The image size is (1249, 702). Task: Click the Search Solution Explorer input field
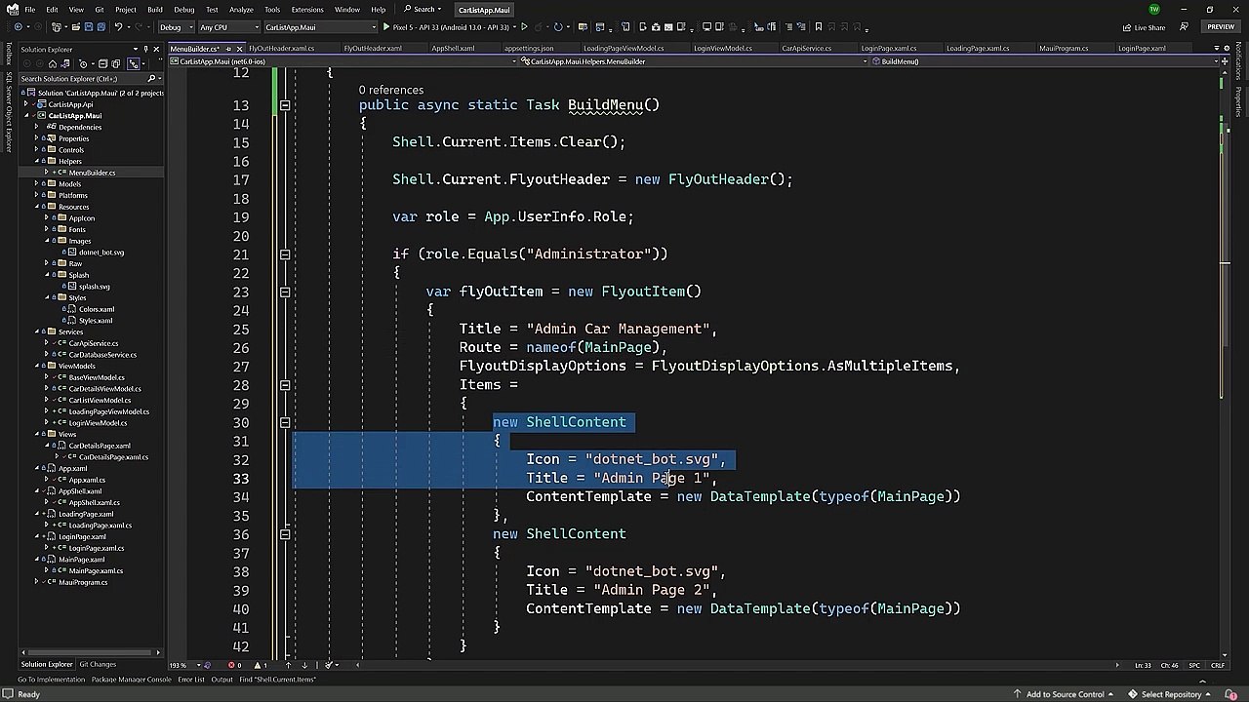tap(83, 79)
